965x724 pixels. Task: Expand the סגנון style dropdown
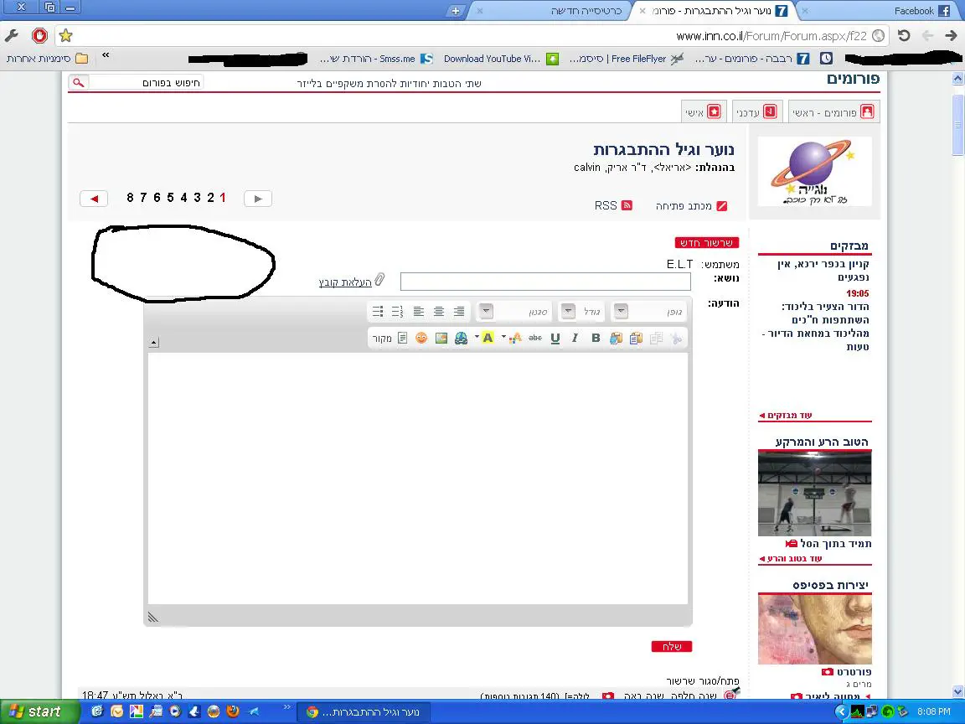[x=486, y=312]
